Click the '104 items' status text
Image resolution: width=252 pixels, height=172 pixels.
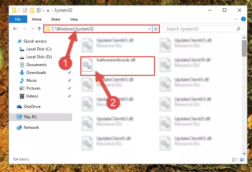pyautogui.click(x=21, y=159)
